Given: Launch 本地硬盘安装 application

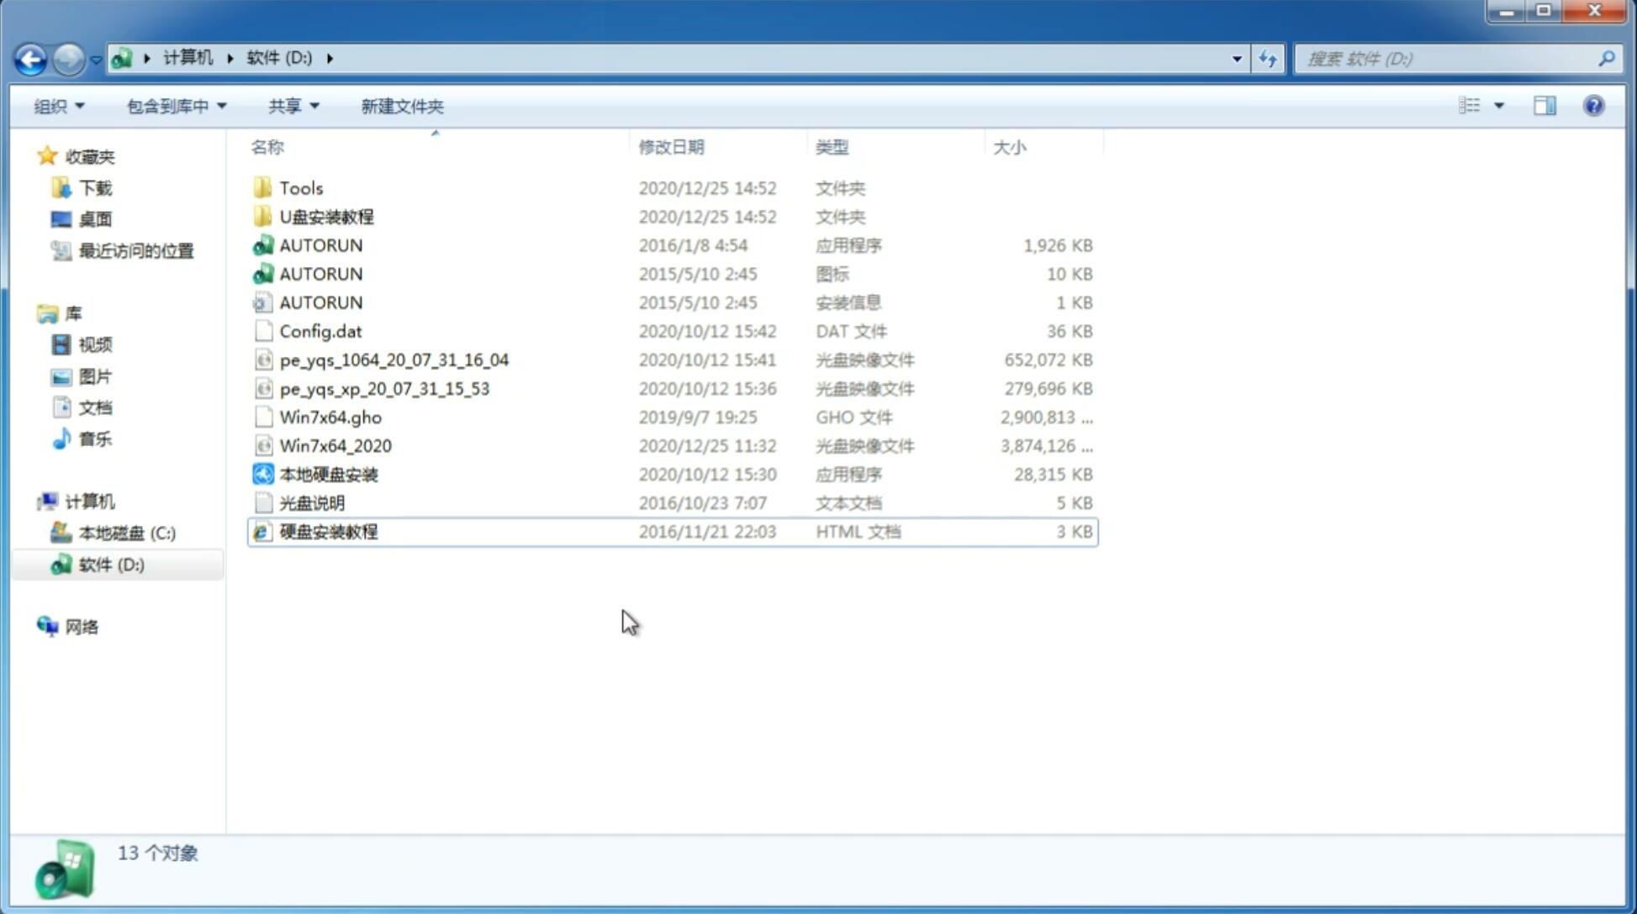Looking at the screenshot, I should (x=327, y=474).
